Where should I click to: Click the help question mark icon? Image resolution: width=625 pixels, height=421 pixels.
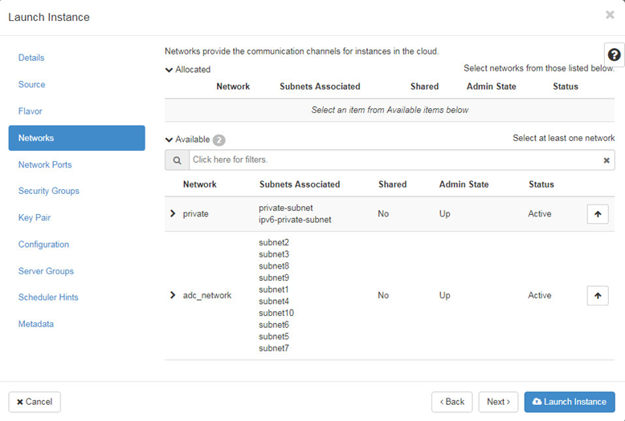click(x=614, y=55)
